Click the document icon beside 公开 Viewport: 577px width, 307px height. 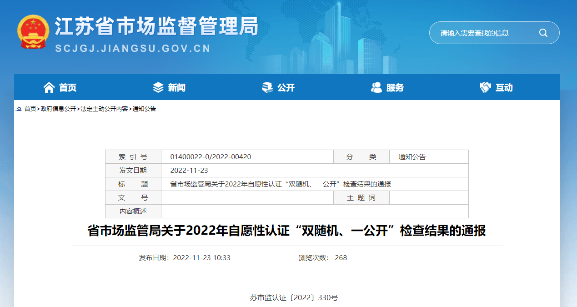coord(267,87)
